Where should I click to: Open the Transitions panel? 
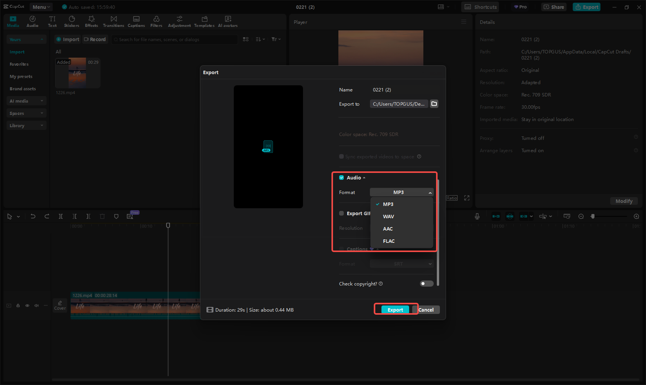point(113,21)
